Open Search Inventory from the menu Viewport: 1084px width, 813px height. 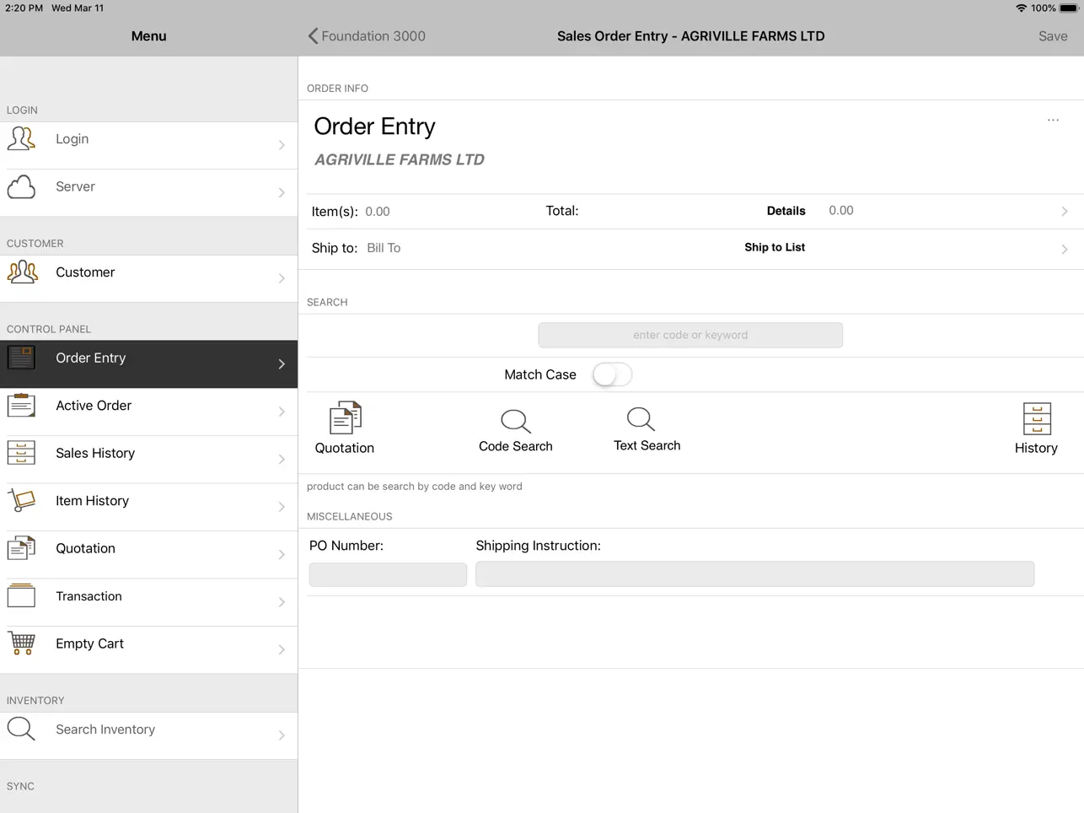pos(148,735)
